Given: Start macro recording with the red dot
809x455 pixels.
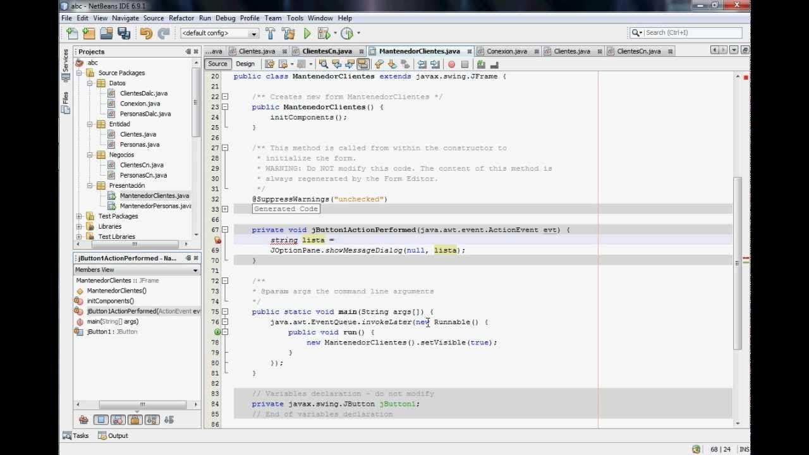Looking at the screenshot, I should (x=451, y=64).
